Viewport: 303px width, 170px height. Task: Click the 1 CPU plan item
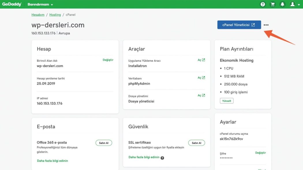[229, 68]
